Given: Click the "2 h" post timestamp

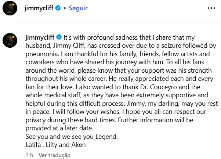Looking at the screenshot, I should click(29, 155).
